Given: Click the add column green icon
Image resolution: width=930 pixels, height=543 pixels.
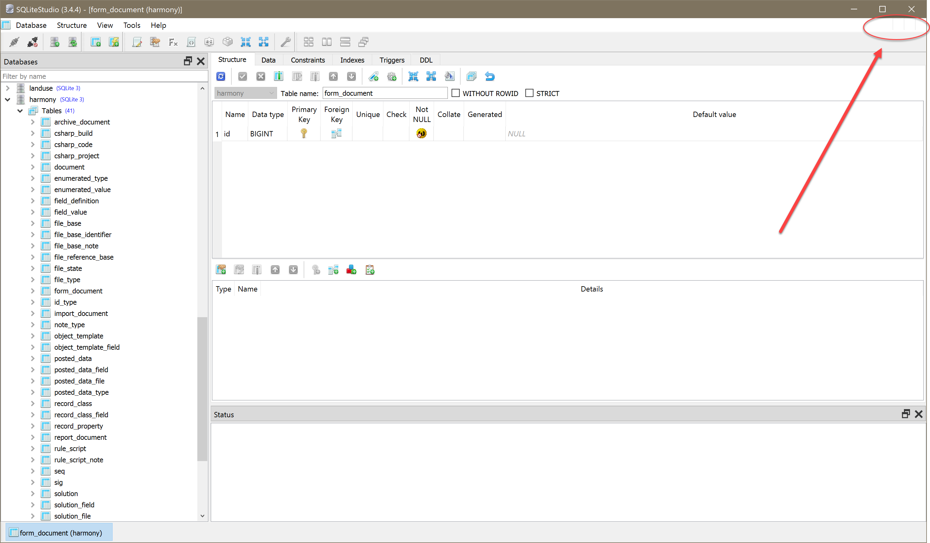Looking at the screenshot, I should coord(279,76).
